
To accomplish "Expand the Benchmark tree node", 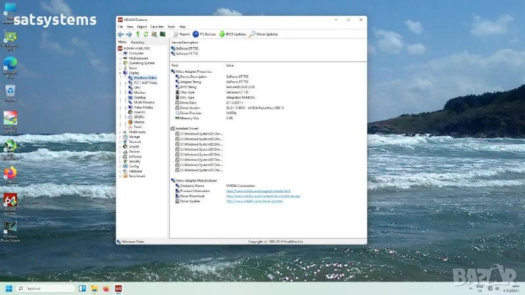I will coord(120,176).
